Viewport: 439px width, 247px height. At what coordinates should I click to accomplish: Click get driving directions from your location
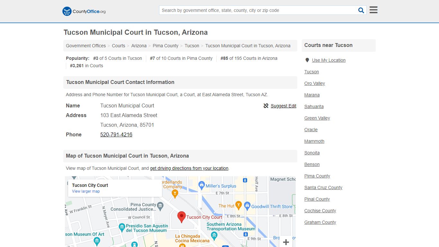pos(189,168)
